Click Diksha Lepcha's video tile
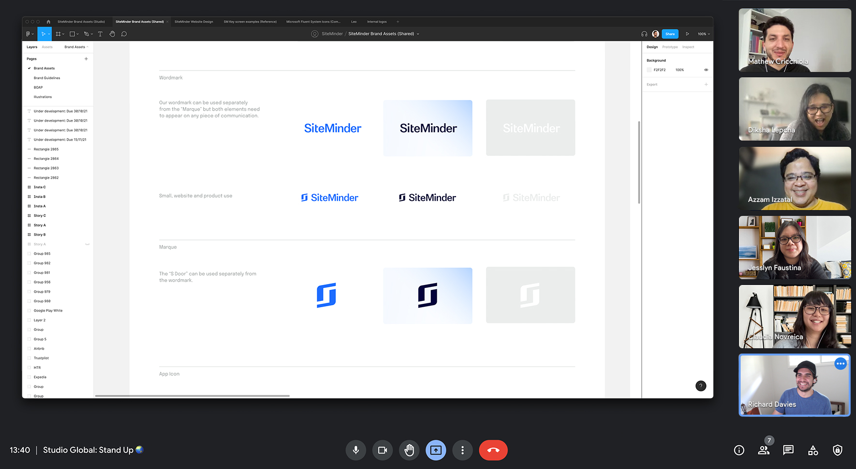This screenshot has width=856, height=469. (795, 109)
